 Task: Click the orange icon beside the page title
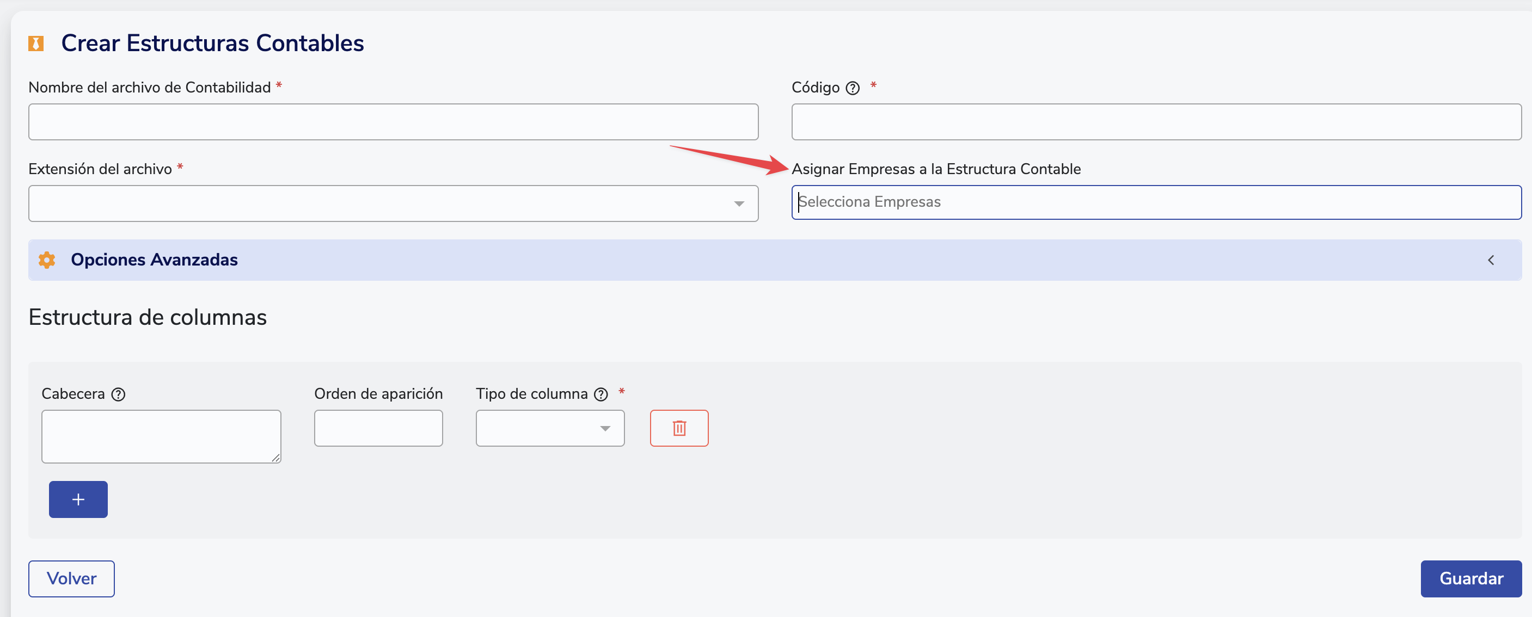point(36,44)
